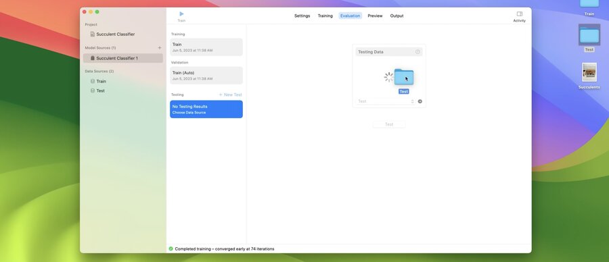
Task: Click the green training complete checkmark
Action: 171,248
